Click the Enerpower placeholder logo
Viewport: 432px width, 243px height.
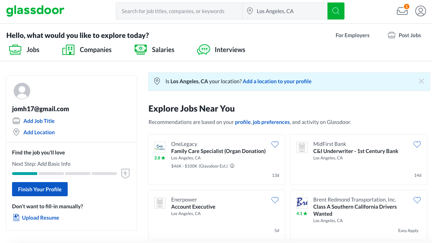(x=160, y=203)
